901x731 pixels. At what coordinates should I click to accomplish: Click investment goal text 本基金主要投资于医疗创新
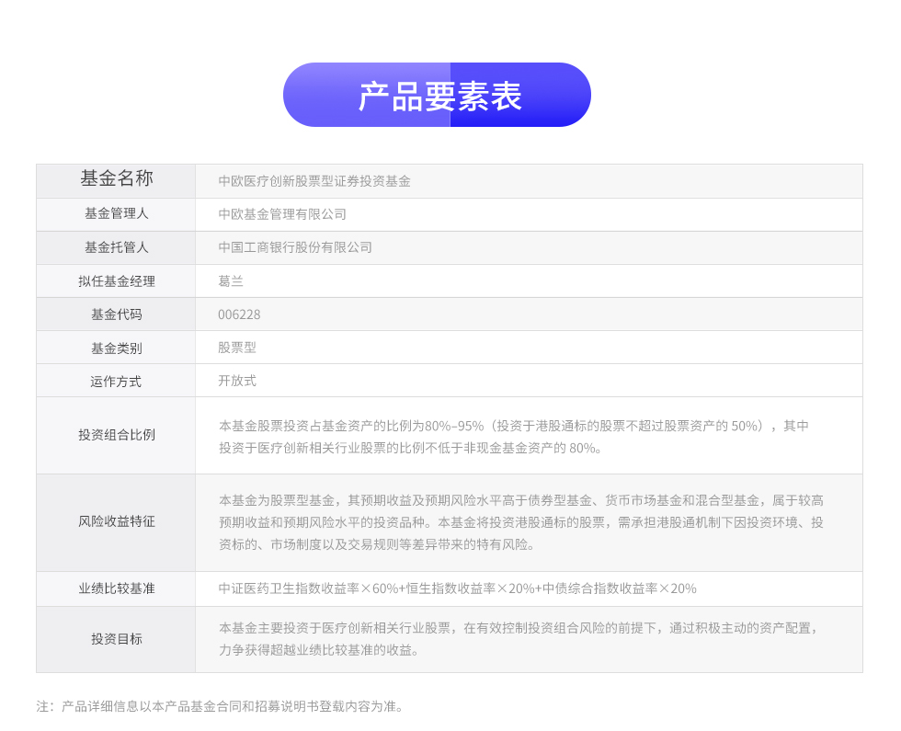pos(335,628)
